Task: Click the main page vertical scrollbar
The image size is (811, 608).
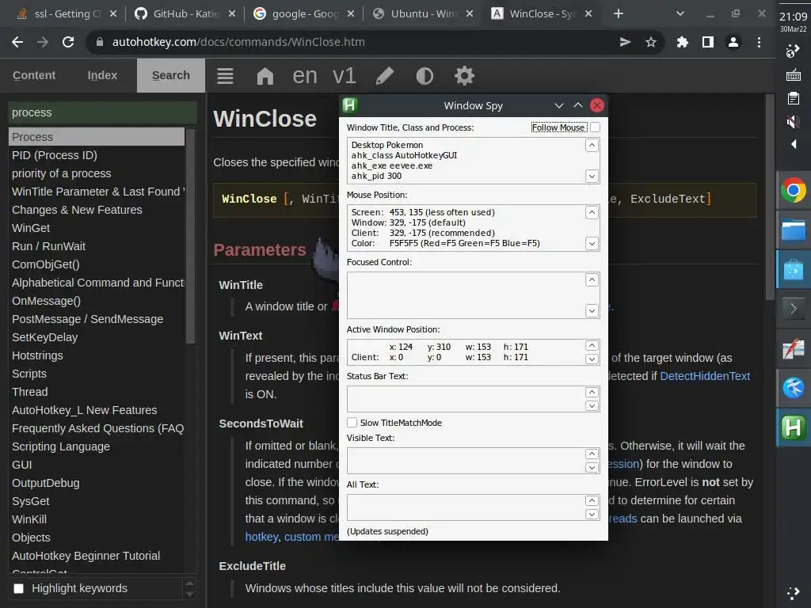Action: 769,196
